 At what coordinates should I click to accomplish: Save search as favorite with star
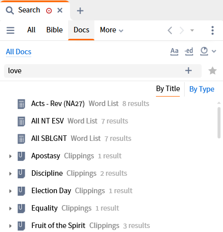coord(213,71)
